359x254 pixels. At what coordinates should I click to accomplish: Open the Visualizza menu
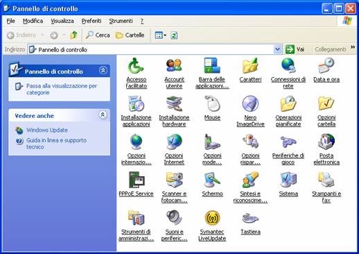click(x=62, y=21)
